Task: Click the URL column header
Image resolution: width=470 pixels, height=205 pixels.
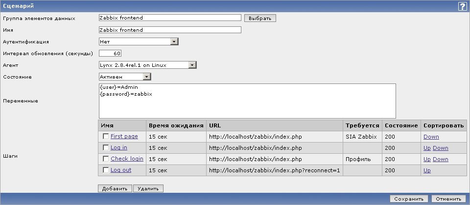Action: coord(275,125)
